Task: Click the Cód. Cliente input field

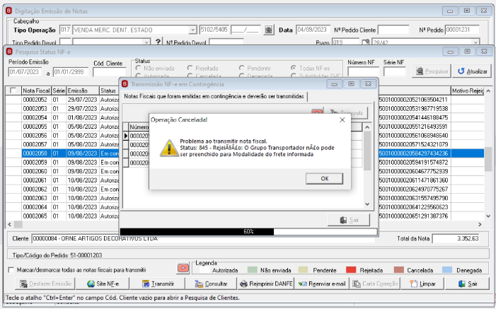Action: (x=110, y=72)
